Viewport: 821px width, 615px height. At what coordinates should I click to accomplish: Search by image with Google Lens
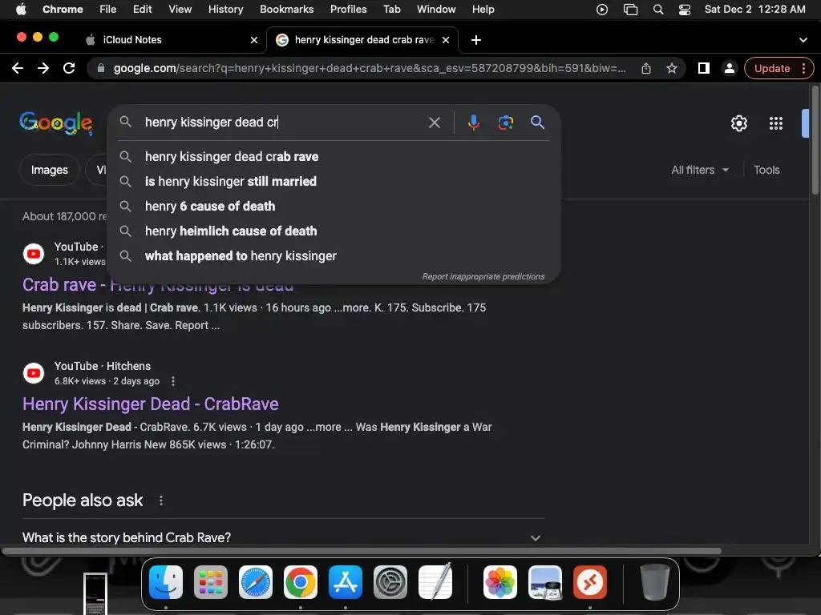[x=505, y=123]
